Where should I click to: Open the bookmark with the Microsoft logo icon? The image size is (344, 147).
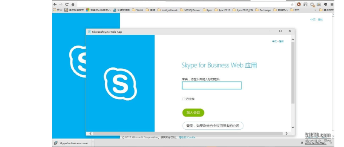[x=98, y=10]
